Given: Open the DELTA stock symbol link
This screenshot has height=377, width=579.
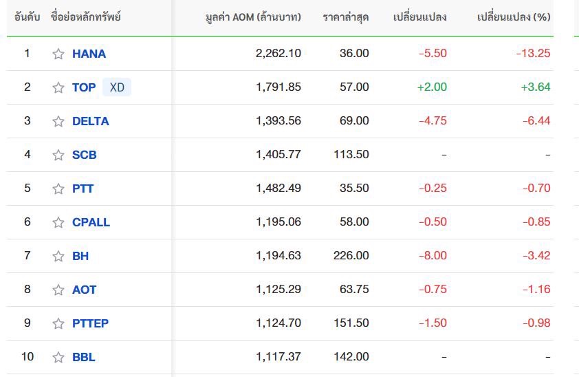Looking at the screenshot, I should click(x=91, y=121).
